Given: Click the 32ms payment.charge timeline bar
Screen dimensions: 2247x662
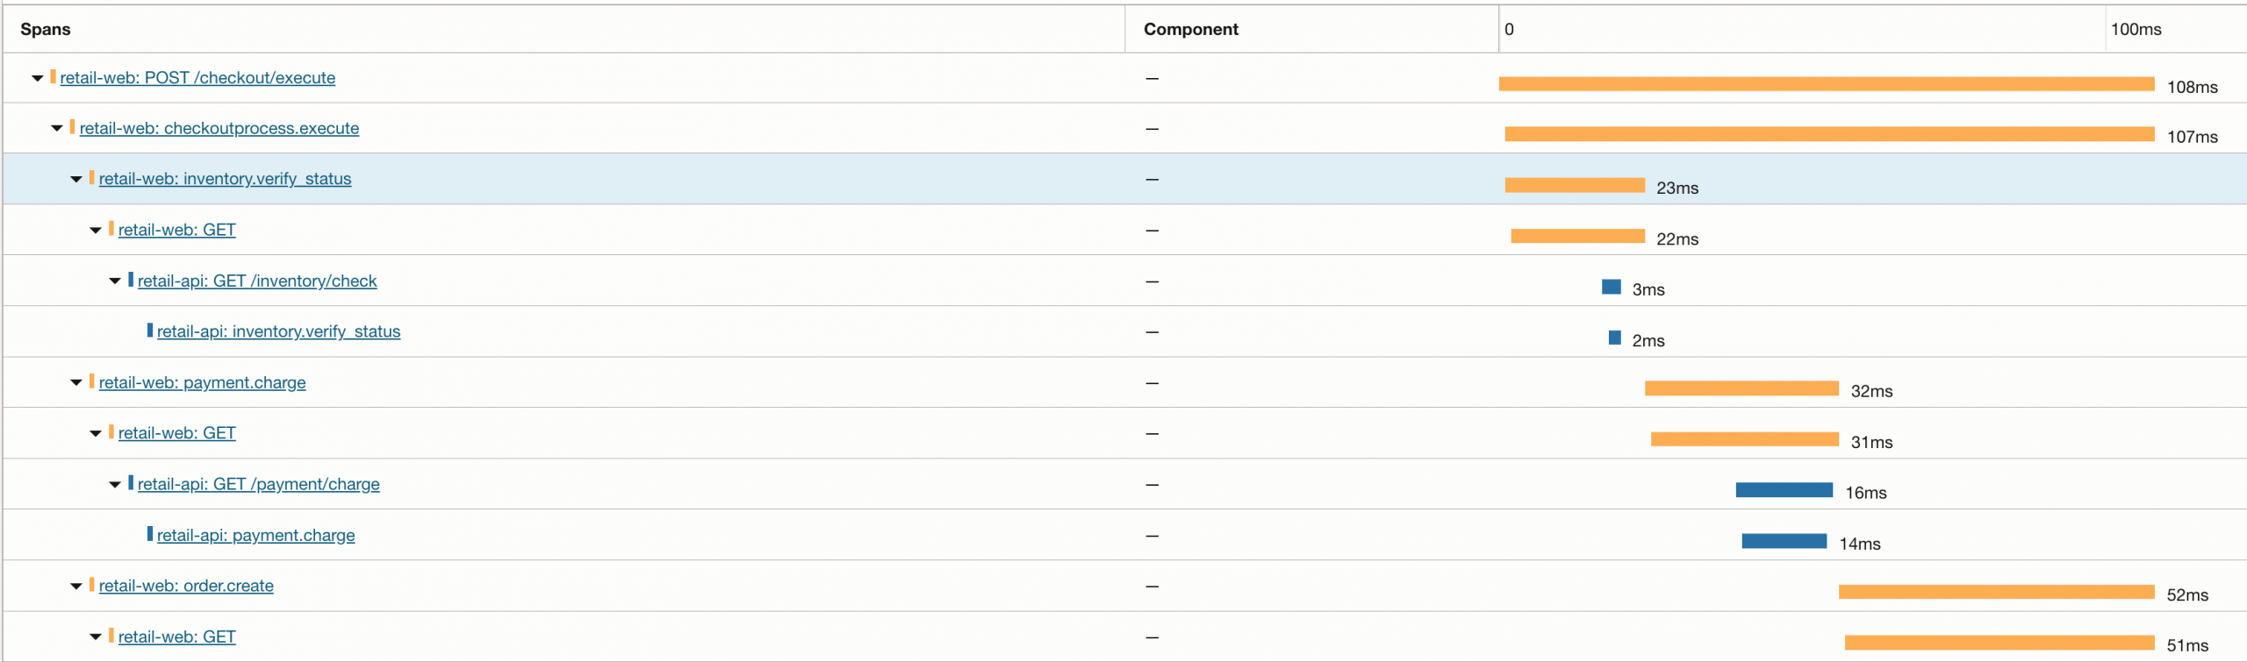Looking at the screenshot, I should pos(1741,388).
